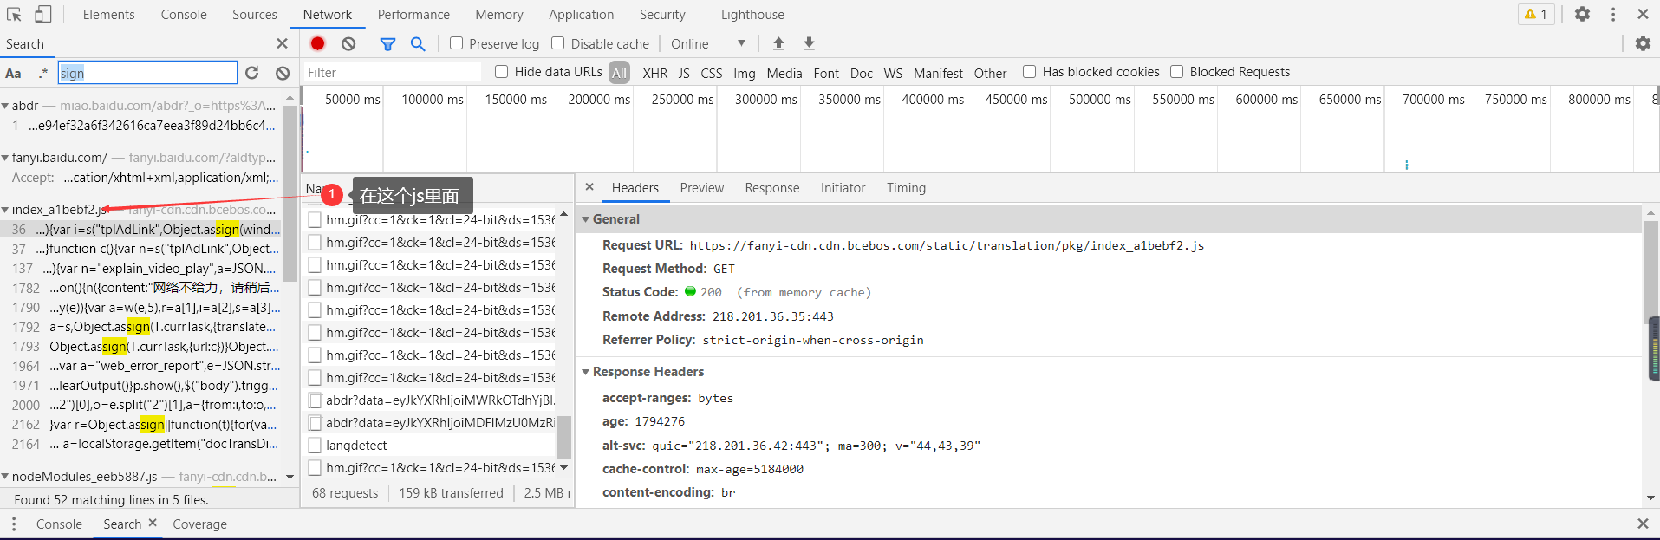Activate the inspect element picker icon

tap(14, 14)
